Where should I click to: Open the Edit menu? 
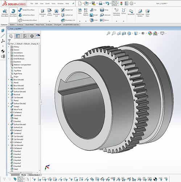[37, 4]
